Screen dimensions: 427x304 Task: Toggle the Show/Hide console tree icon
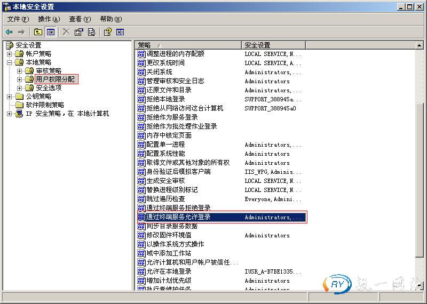[x=50, y=32]
